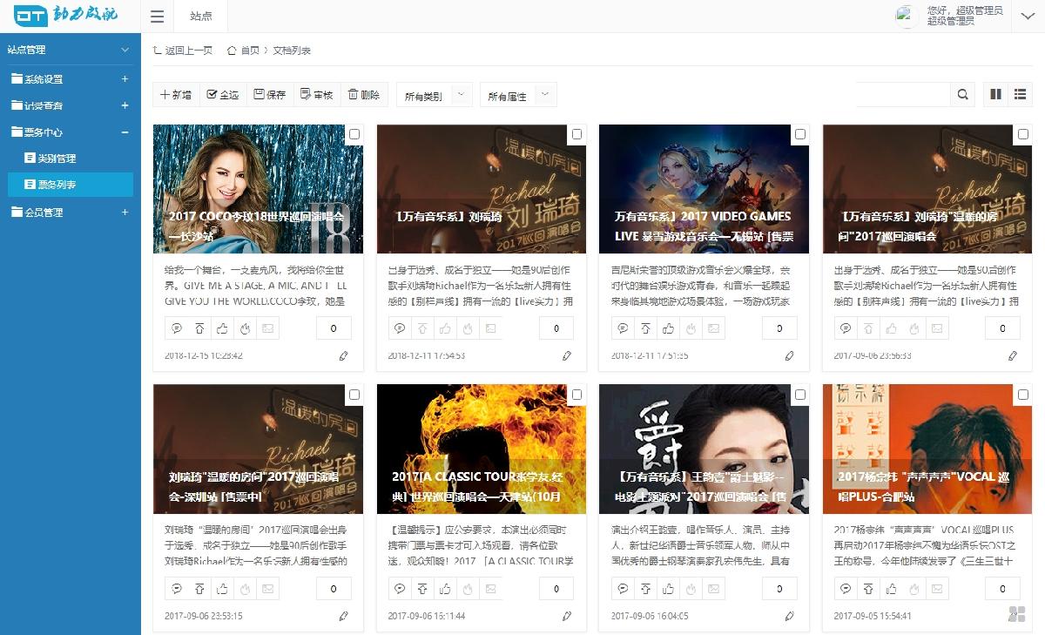Click the search text field
This screenshot has height=635, width=1045.
903,94
